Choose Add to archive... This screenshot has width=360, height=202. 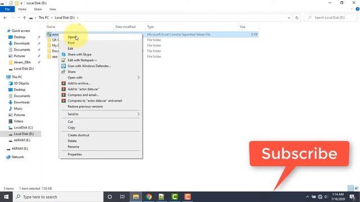[x=79, y=83]
